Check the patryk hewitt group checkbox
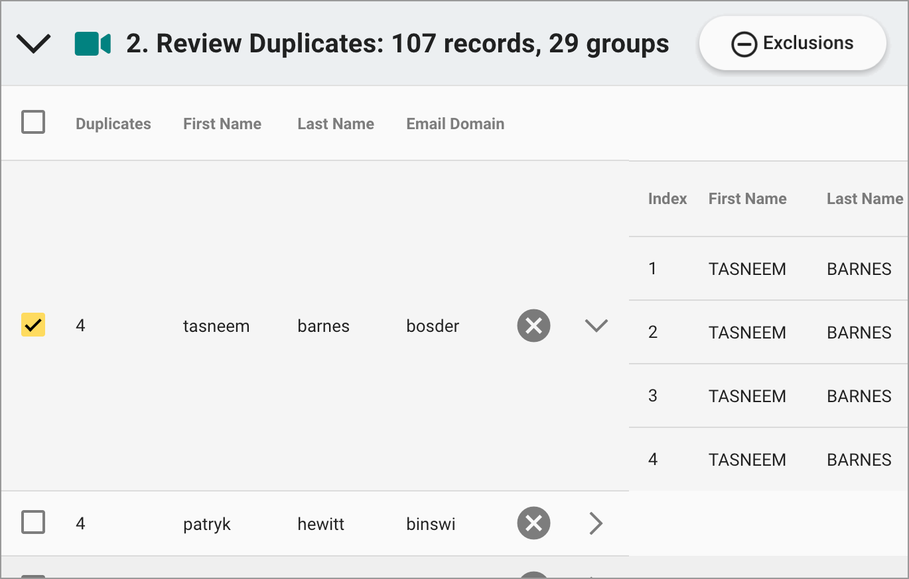The image size is (909, 579). pyautogui.click(x=33, y=523)
